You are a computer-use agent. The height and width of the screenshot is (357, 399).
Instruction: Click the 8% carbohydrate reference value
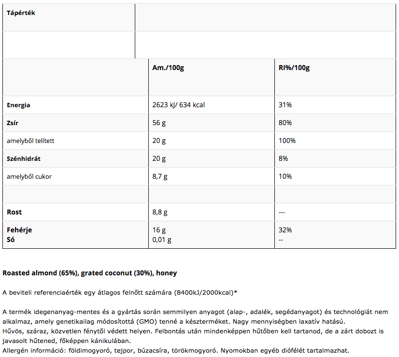pyautogui.click(x=283, y=158)
